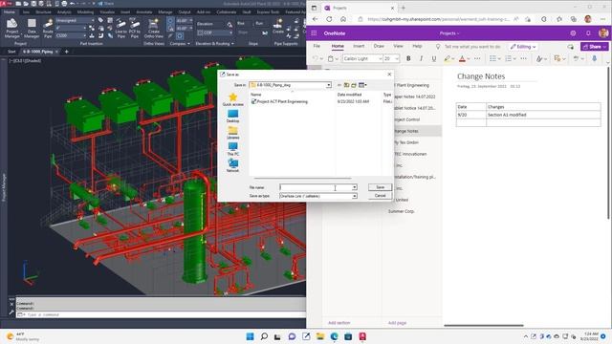Screen dimensions: 612x344
Task: Click up one level folder icon in Save As
Action: coord(346,85)
